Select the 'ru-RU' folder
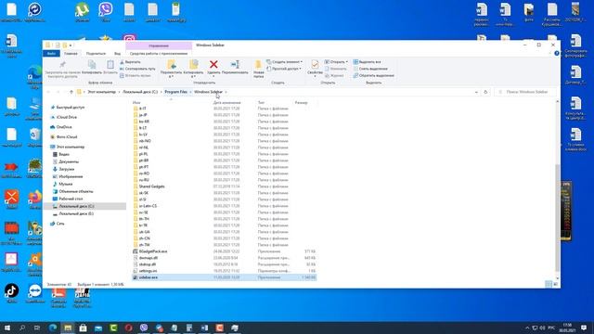The height and width of the screenshot is (334, 594). coord(144,180)
